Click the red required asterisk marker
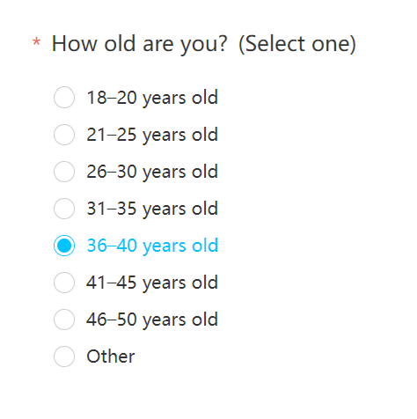 [x=36, y=42]
